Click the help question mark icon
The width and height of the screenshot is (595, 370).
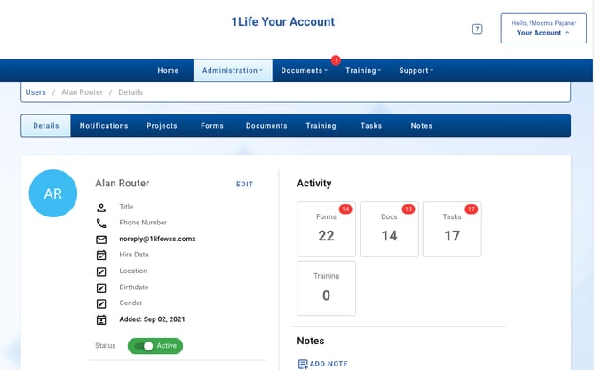point(477,29)
